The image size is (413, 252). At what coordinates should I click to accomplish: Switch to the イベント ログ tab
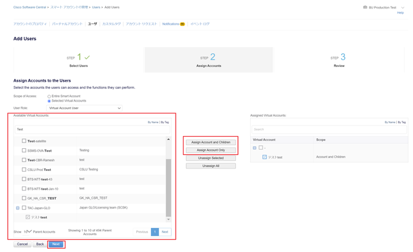tap(200, 24)
